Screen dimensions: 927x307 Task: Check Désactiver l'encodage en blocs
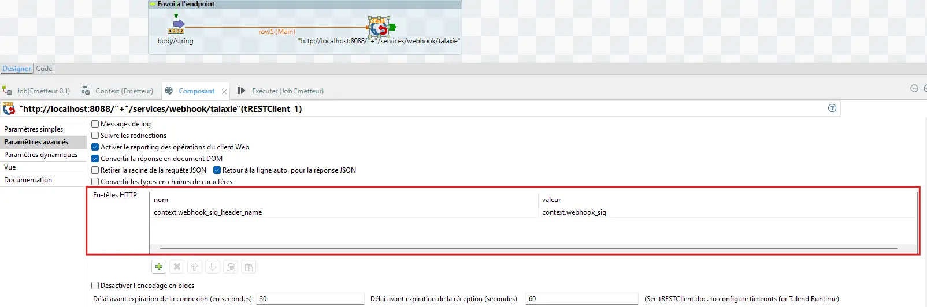point(95,286)
